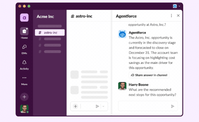Click the # astro-inc channel header
Viewport: 199px width, 122px height.
coord(81,16)
